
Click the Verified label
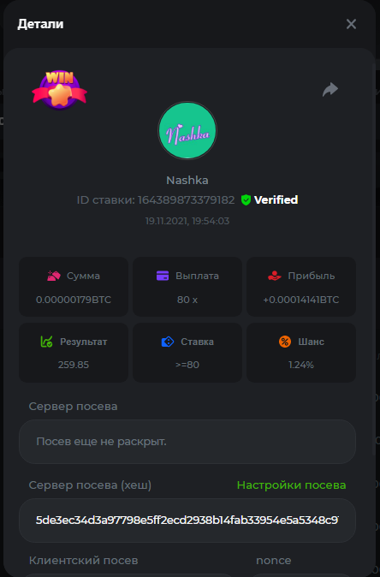276,199
